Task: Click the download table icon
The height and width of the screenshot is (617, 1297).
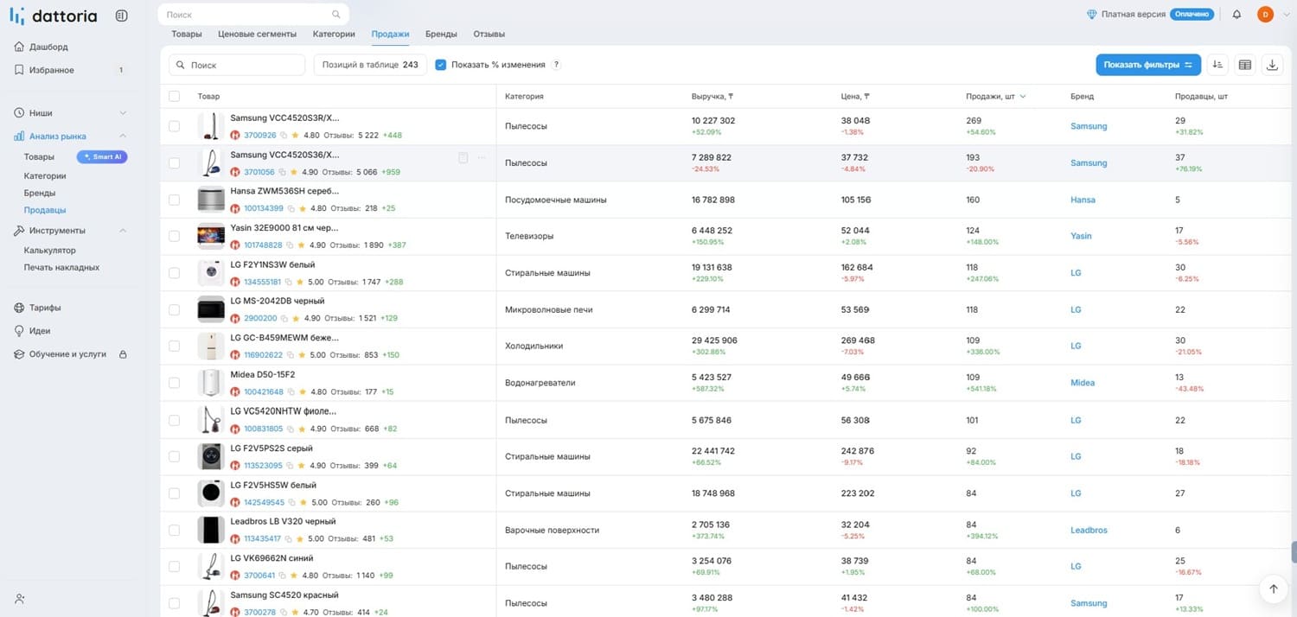Action: click(x=1272, y=65)
